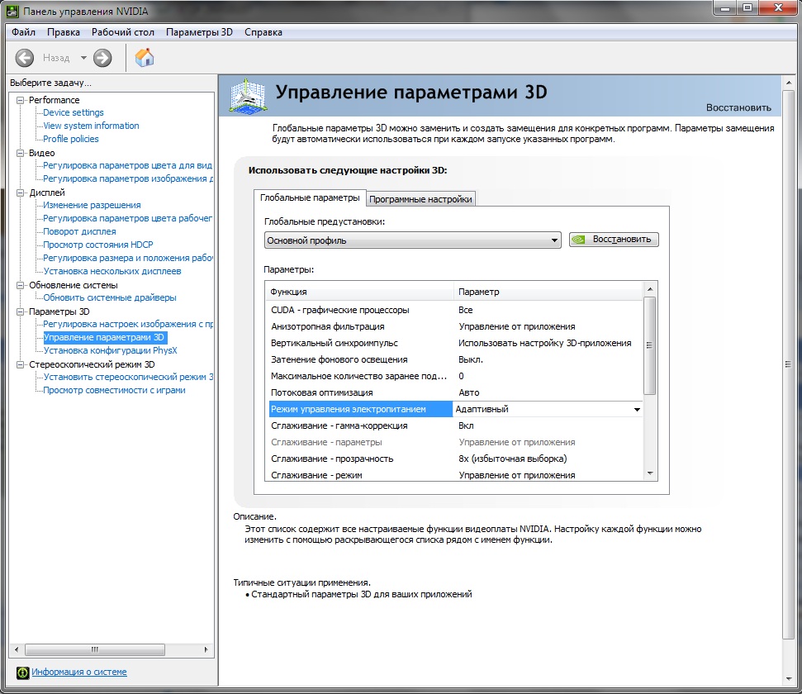This screenshot has width=802, height=694.
Task: Open Просмотр состояния HDCP item
Action: click(x=97, y=245)
